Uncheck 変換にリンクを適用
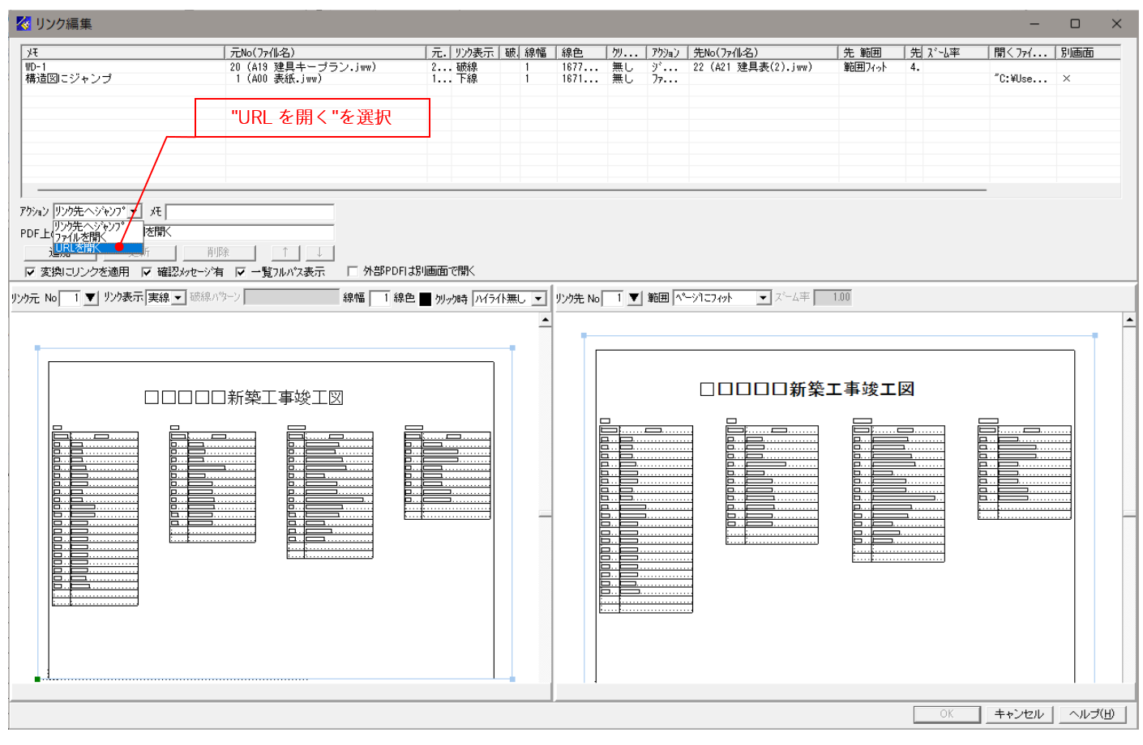1143x745 pixels. click(29, 273)
